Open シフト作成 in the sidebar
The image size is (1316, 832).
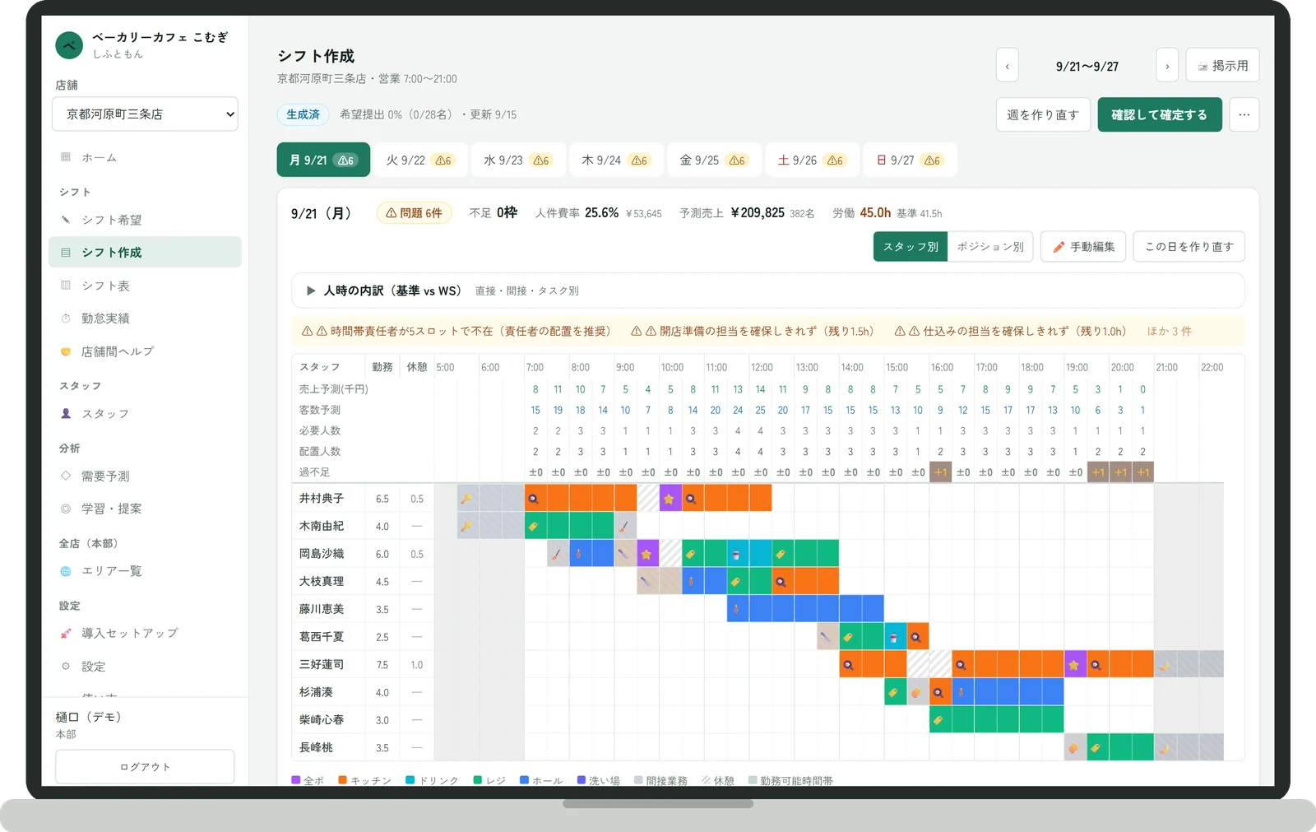(145, 253)
